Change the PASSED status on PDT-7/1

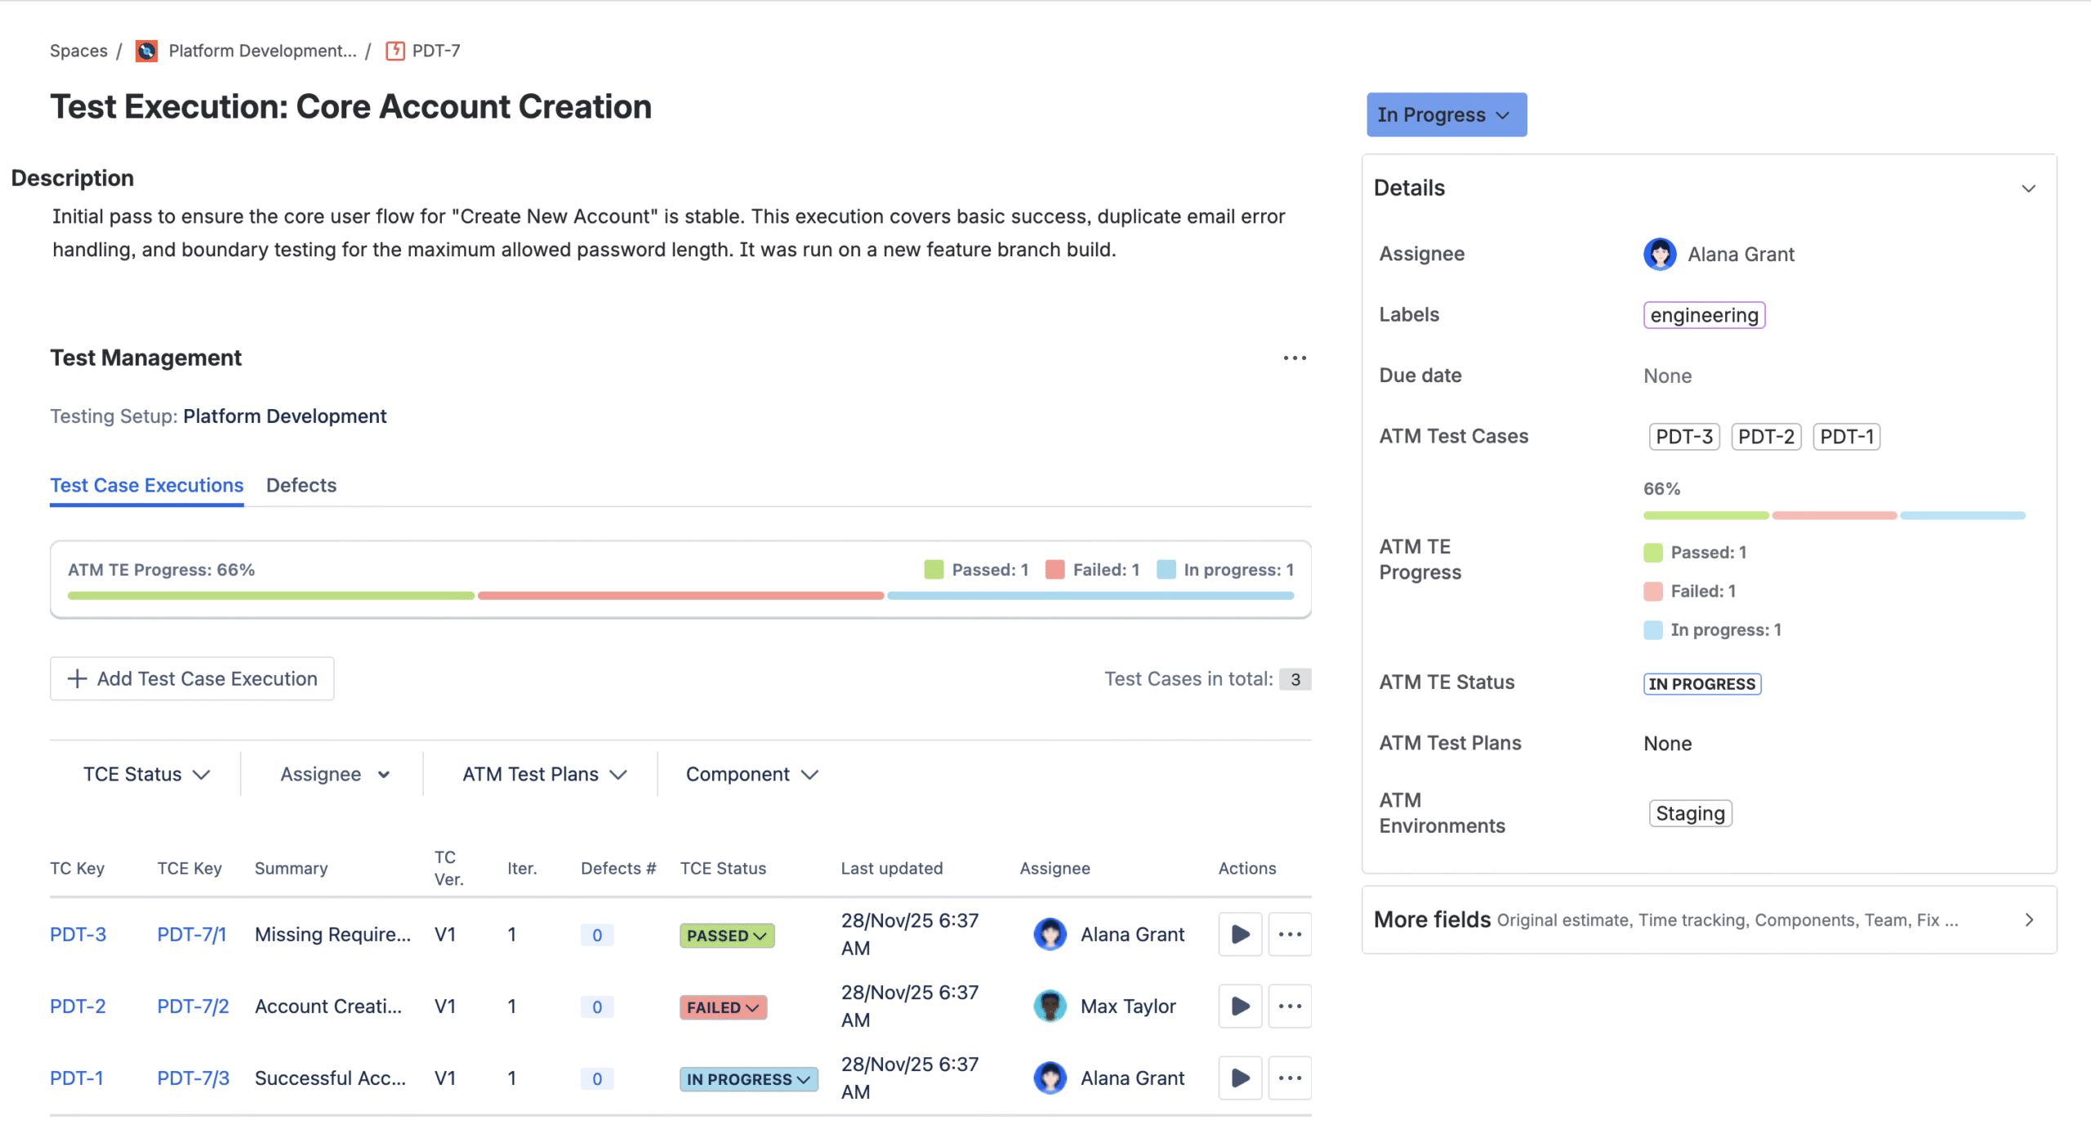[726, 936]
